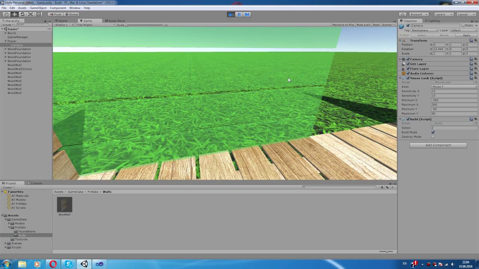Open the Edit menu

[12, 8]
